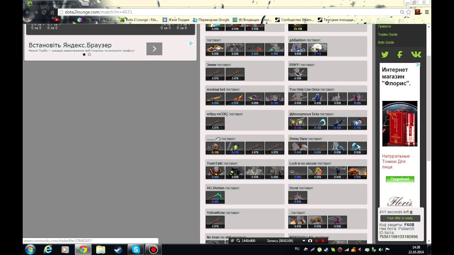Take a screenshot with the recorder camera icon

click(310, 241)
